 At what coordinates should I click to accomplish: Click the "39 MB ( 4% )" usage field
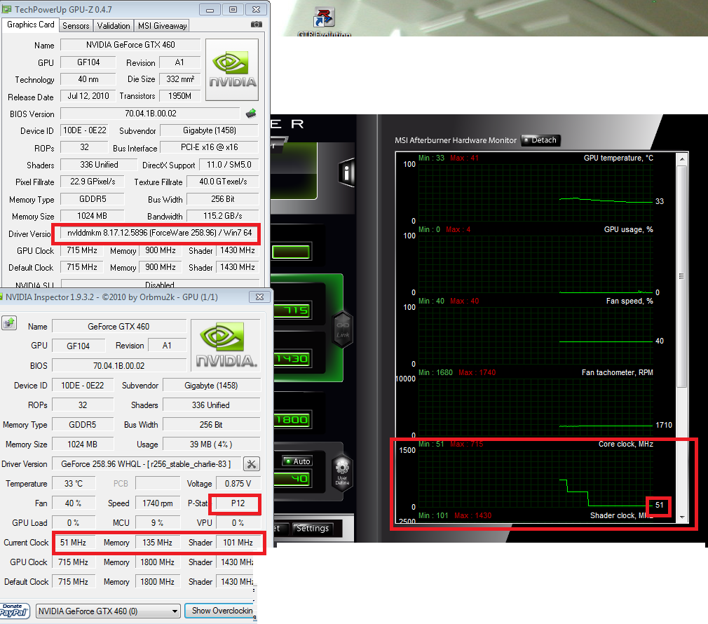click(211, 445)
